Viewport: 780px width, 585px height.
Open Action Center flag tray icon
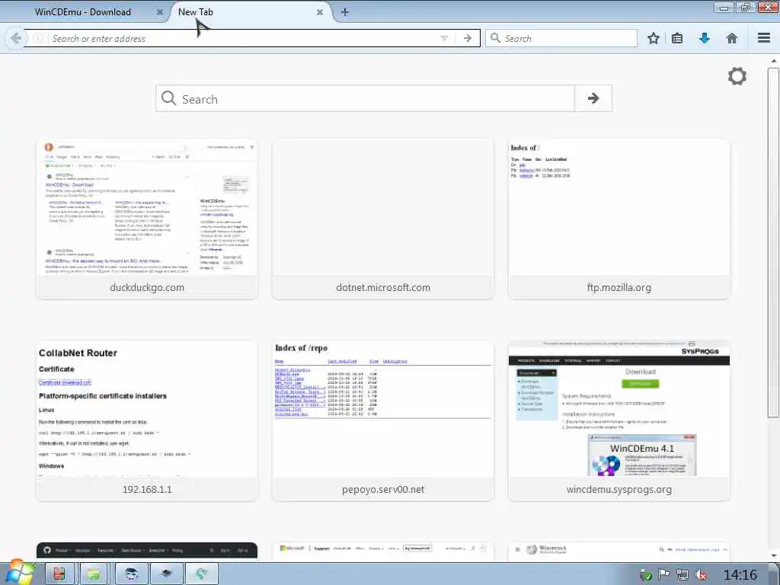(x=663, y=575)
